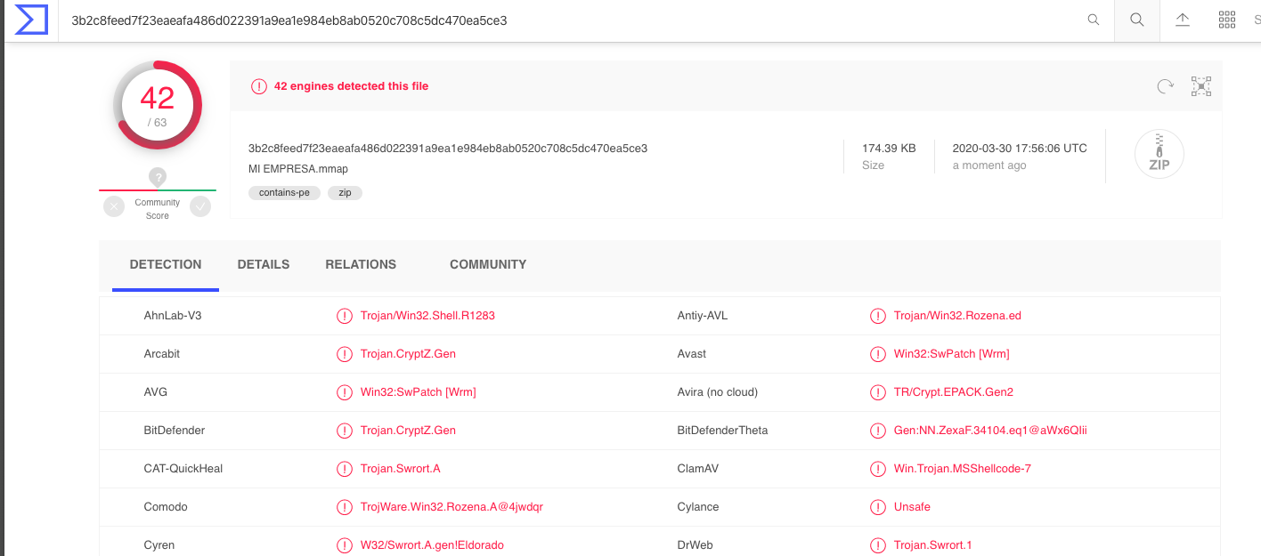The height and width of the screenshot is (556, 1261).
Task: Click the Trojan/Win32.Shell.R1283 detection result
Action: pyautogui.click(x=427, y=316)
